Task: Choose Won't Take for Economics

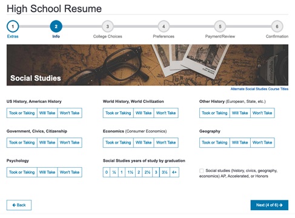Action: 166,142
